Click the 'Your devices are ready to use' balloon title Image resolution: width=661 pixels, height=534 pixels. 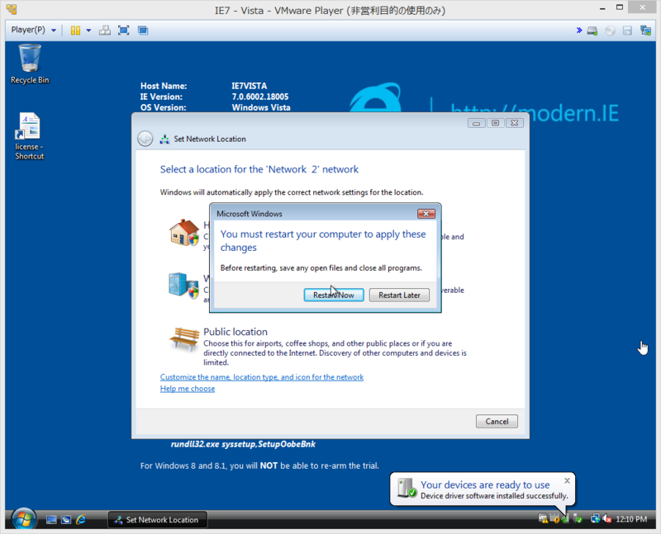click(x=485, y=484)
